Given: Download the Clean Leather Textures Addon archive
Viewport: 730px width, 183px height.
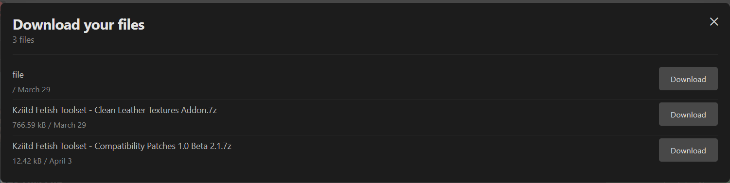Looking at the screenshot, I should pos(688,115).
